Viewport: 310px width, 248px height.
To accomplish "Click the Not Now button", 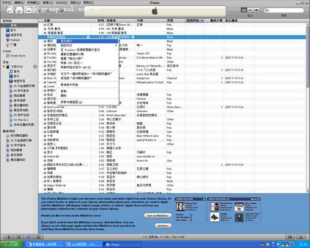I will pyautogui.click(x=163, y=226).
